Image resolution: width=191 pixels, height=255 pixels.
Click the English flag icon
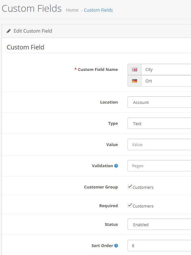[135, 70]
